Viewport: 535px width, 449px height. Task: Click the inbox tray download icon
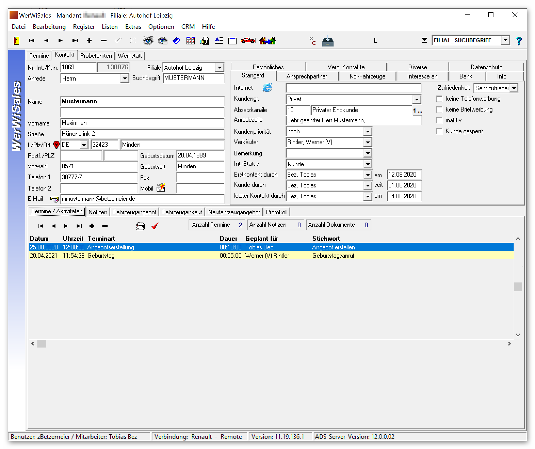328,41
